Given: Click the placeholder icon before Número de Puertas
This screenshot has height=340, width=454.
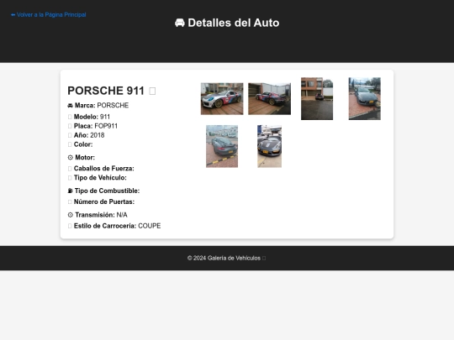Looking at the screenshot, I should 70,201.
